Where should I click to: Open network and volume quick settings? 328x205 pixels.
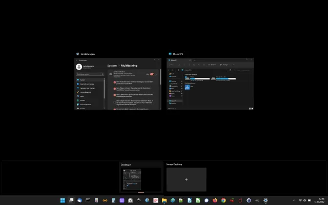[x=304, y=200]
